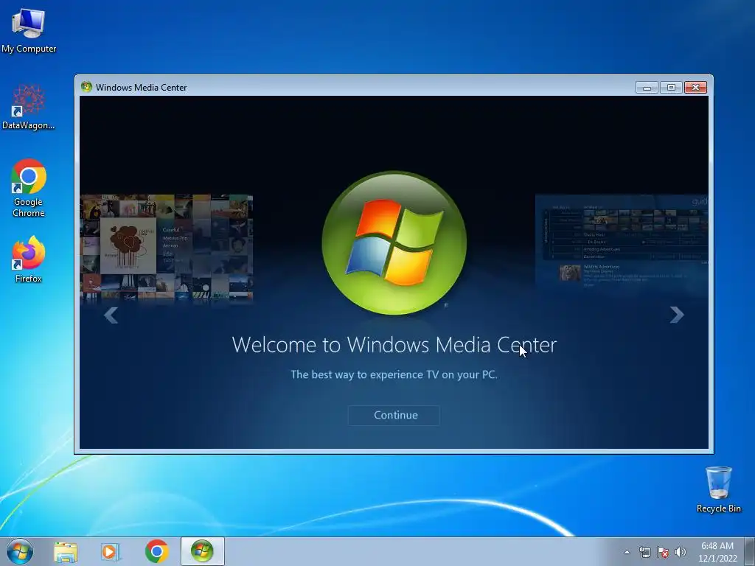Image resolution: width=755 pixels, height=566 pixels.
Task: Open Action Center flag tray icon
Action: (x=663, y=552)
